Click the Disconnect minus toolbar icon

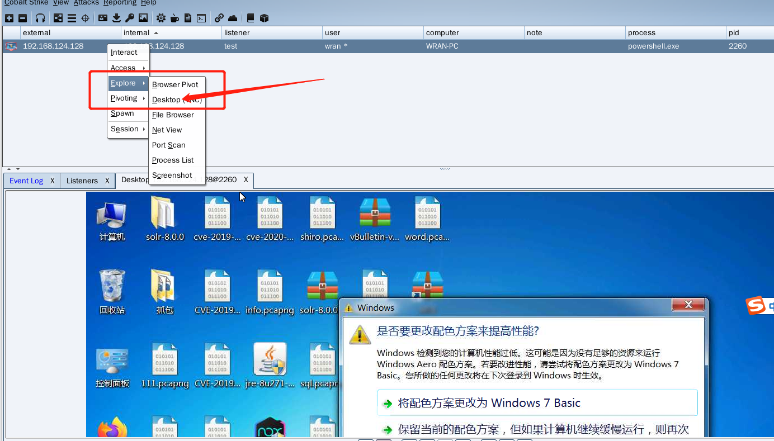coord(22,18)
